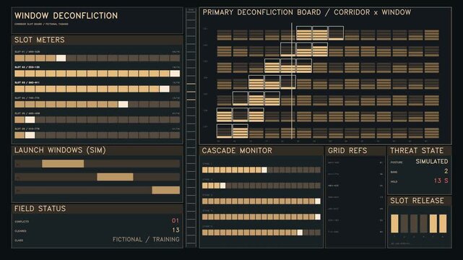Image resolution: width=463 pixels, height=260 pixels.
Task: Select the LAUNCH WINDOWS (SIM) header
Action: coord(97,150)
